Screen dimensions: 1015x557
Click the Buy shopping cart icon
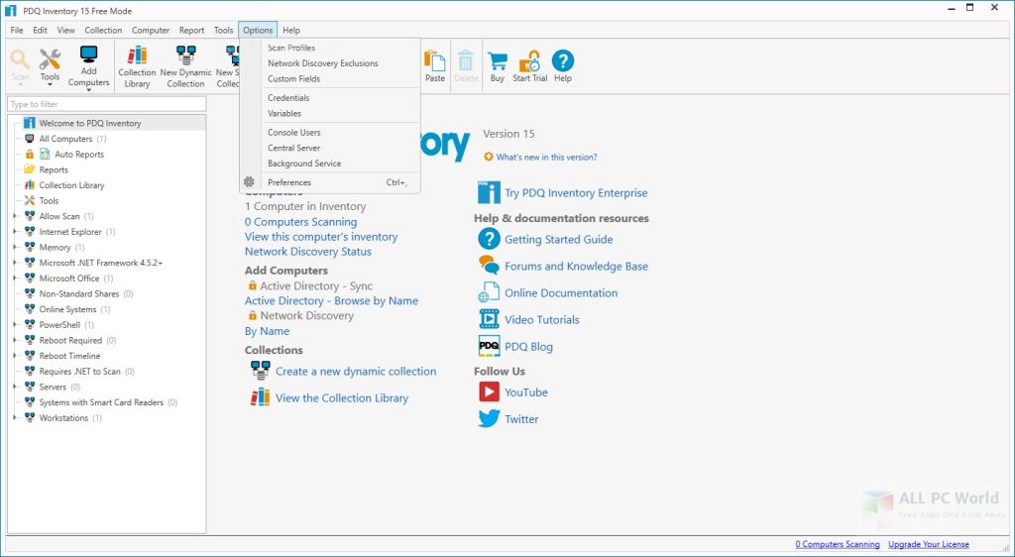(498, 60)
